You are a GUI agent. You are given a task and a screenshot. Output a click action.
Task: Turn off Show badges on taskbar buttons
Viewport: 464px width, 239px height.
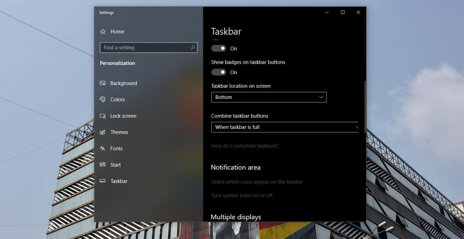pyautogui.click(x=219, y=72)
